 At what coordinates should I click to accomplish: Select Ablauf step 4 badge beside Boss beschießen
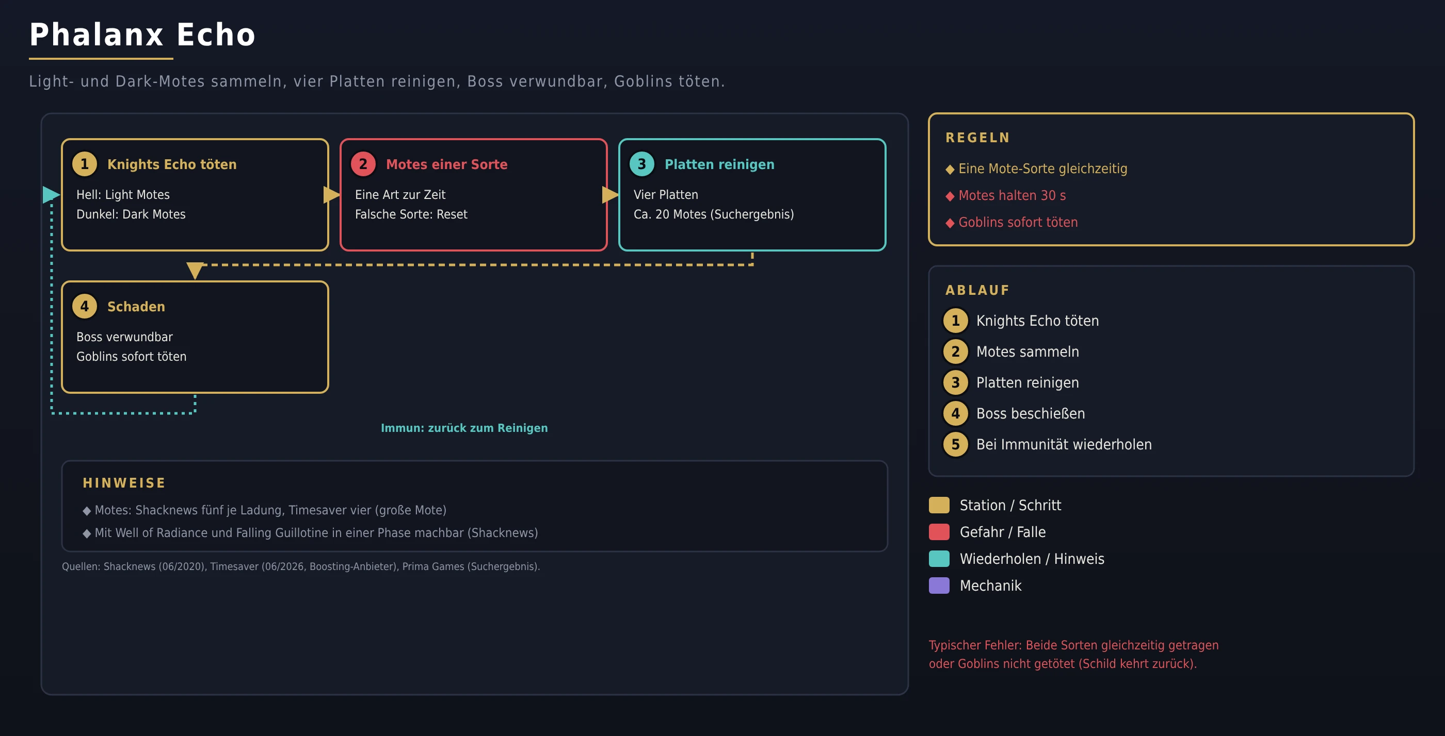pos(955,413)
